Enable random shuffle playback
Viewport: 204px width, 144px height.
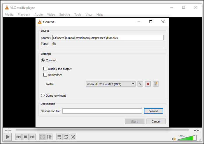click(x=73, y=137)
